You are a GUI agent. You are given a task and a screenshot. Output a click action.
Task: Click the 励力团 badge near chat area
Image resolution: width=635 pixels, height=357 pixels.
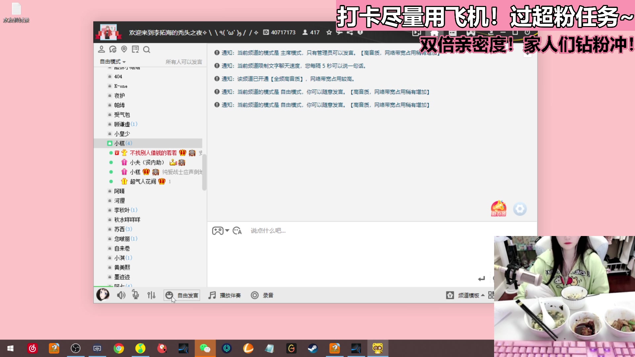[x=499, y=209]
